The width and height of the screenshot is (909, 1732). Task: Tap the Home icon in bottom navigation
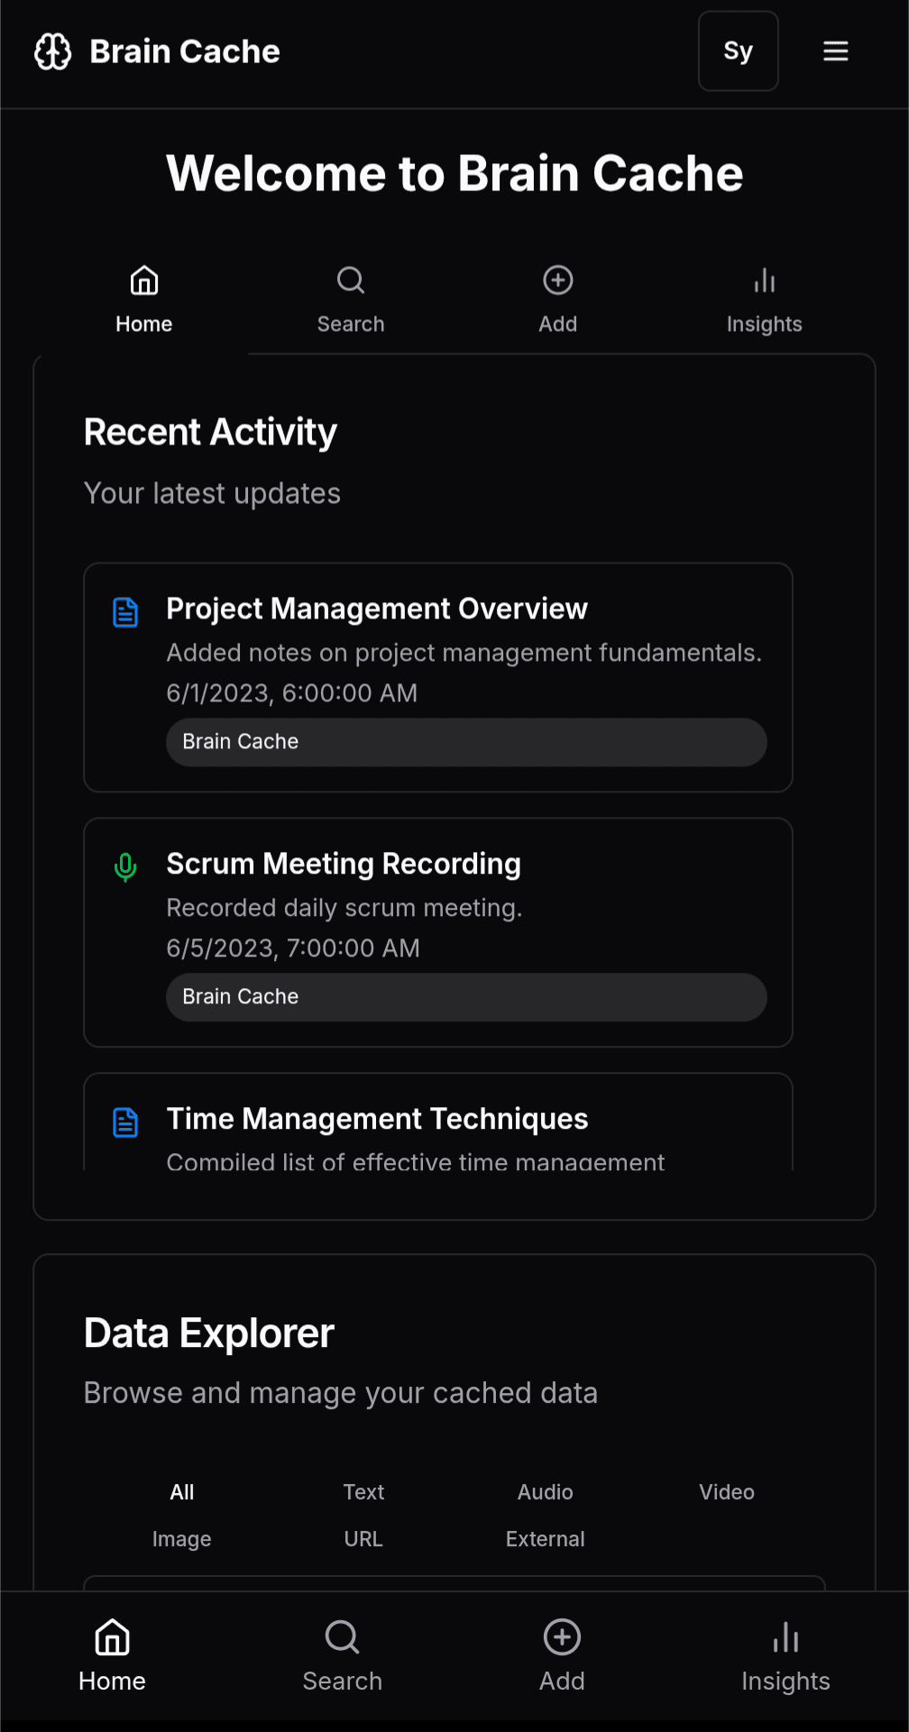click(x=113, y=1638)
